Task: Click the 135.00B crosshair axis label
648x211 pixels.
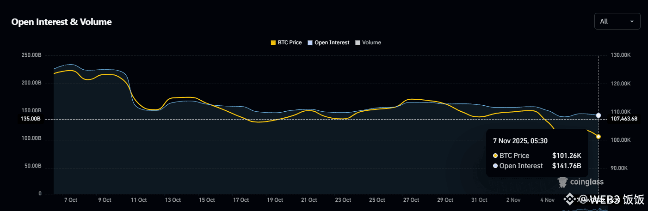Action: [x=31, y=119]
